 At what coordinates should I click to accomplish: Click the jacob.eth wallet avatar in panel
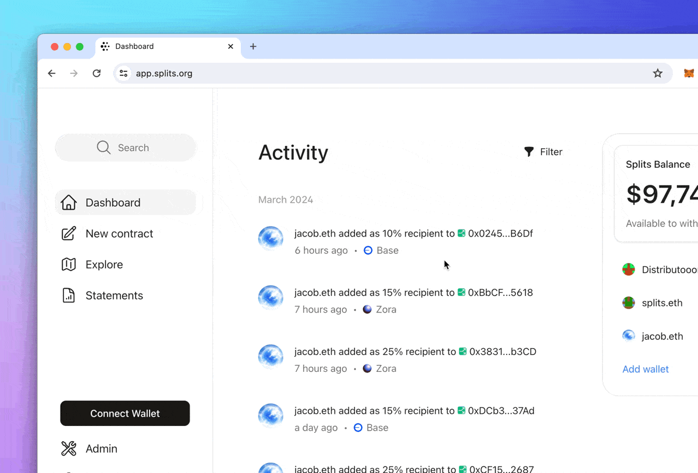(x=629, y=336)
